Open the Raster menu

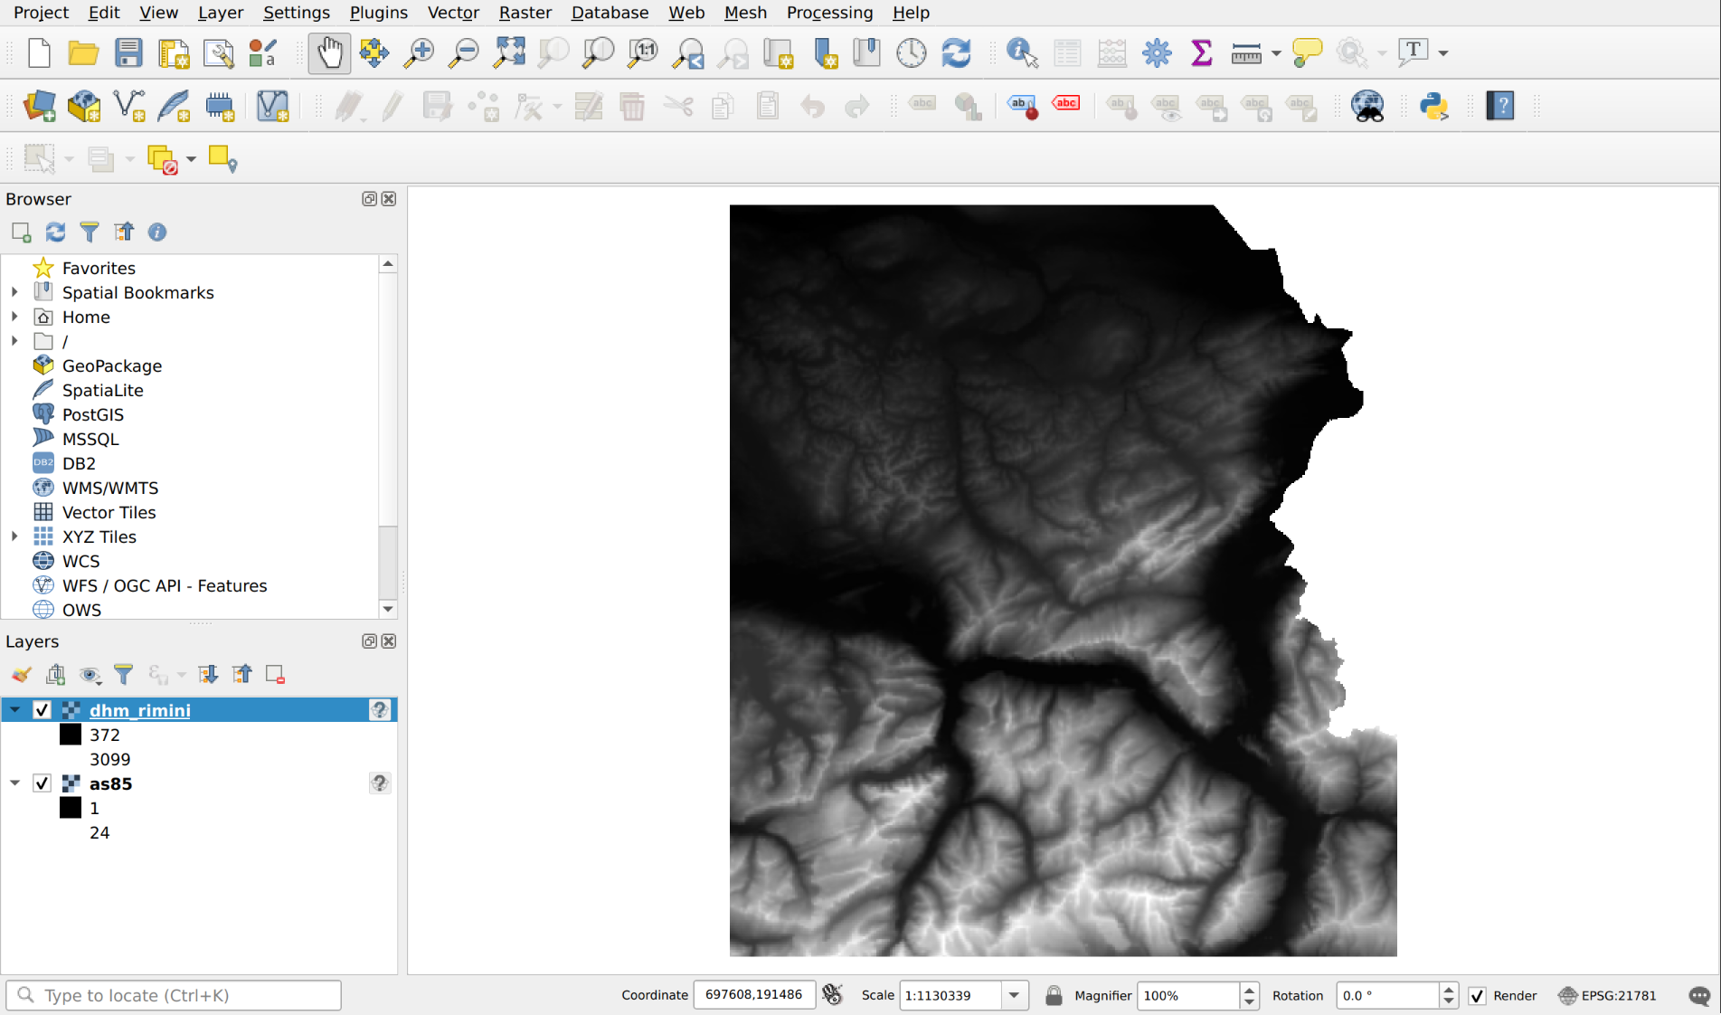pos(525,13)
